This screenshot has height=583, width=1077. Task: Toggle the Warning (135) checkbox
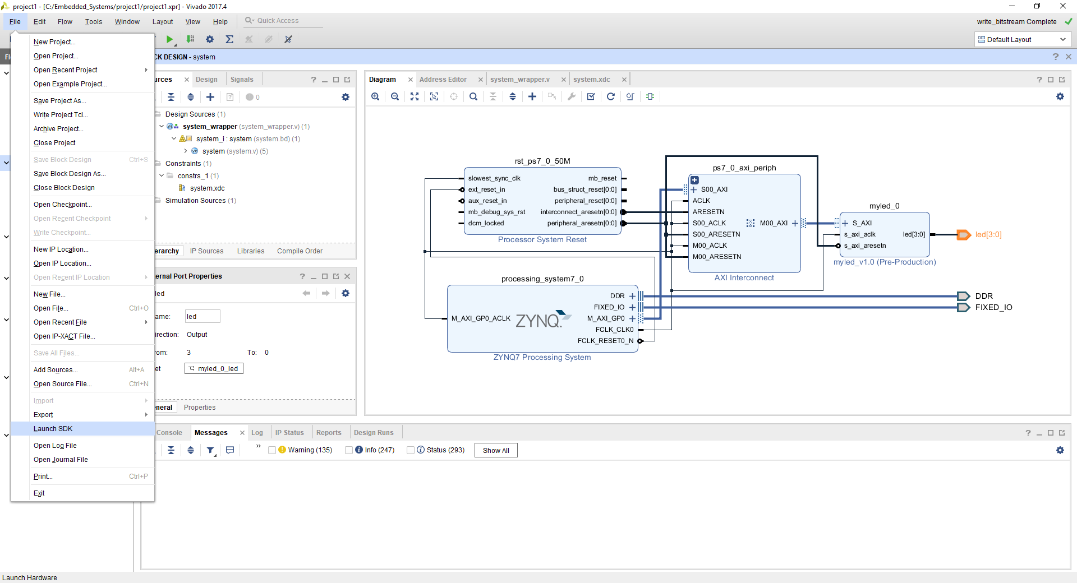pos(272,450)
